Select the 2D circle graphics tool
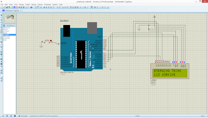The height and width of the screenshot is (118, 208). coord(1,54)
